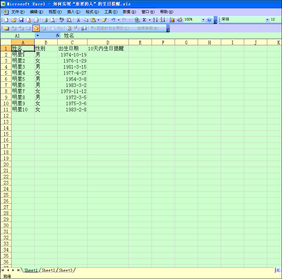
Task: Activate the Format Painter brush
Action: pos(104,20)
